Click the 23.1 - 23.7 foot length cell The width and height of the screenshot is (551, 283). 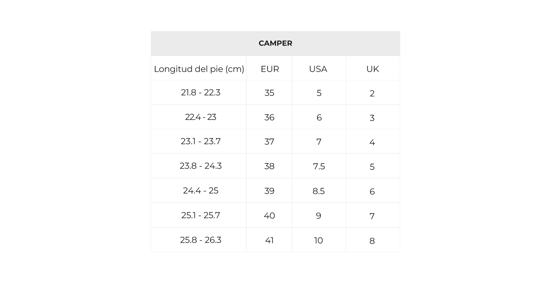pyautogui.click(x=199, y=141)
